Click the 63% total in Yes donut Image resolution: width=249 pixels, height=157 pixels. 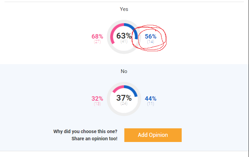[x=124, y=36]
